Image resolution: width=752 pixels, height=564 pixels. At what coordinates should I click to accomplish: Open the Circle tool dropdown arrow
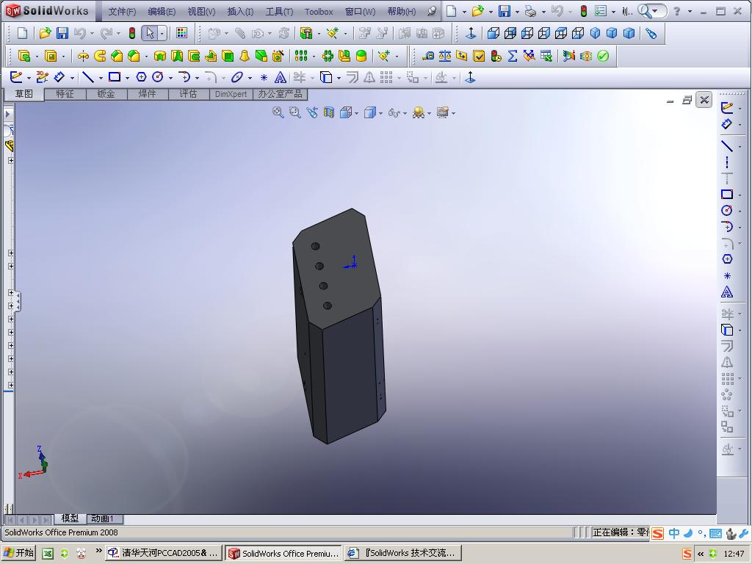coord(170,78)
